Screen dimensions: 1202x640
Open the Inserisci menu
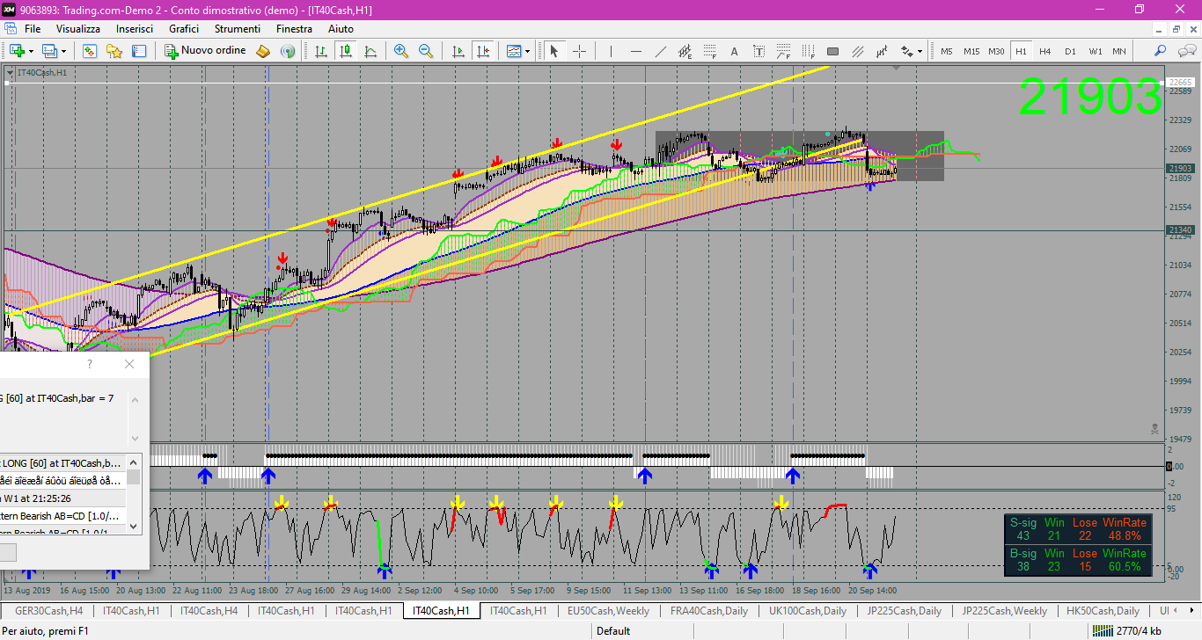(x=135, y=29)
